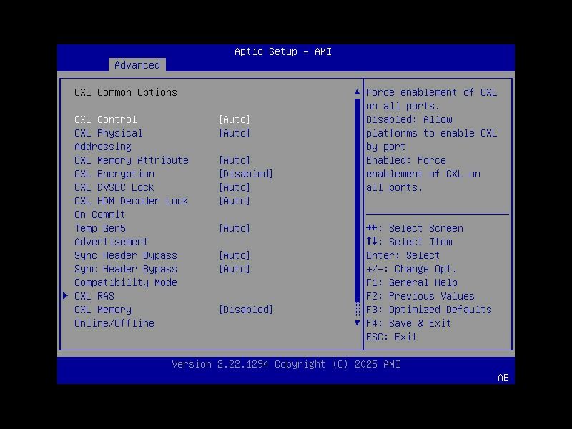Click the Version 2.22.1294 copyright text
The image size is (572, 429).
pyautogui.click(x=286, y=364)
